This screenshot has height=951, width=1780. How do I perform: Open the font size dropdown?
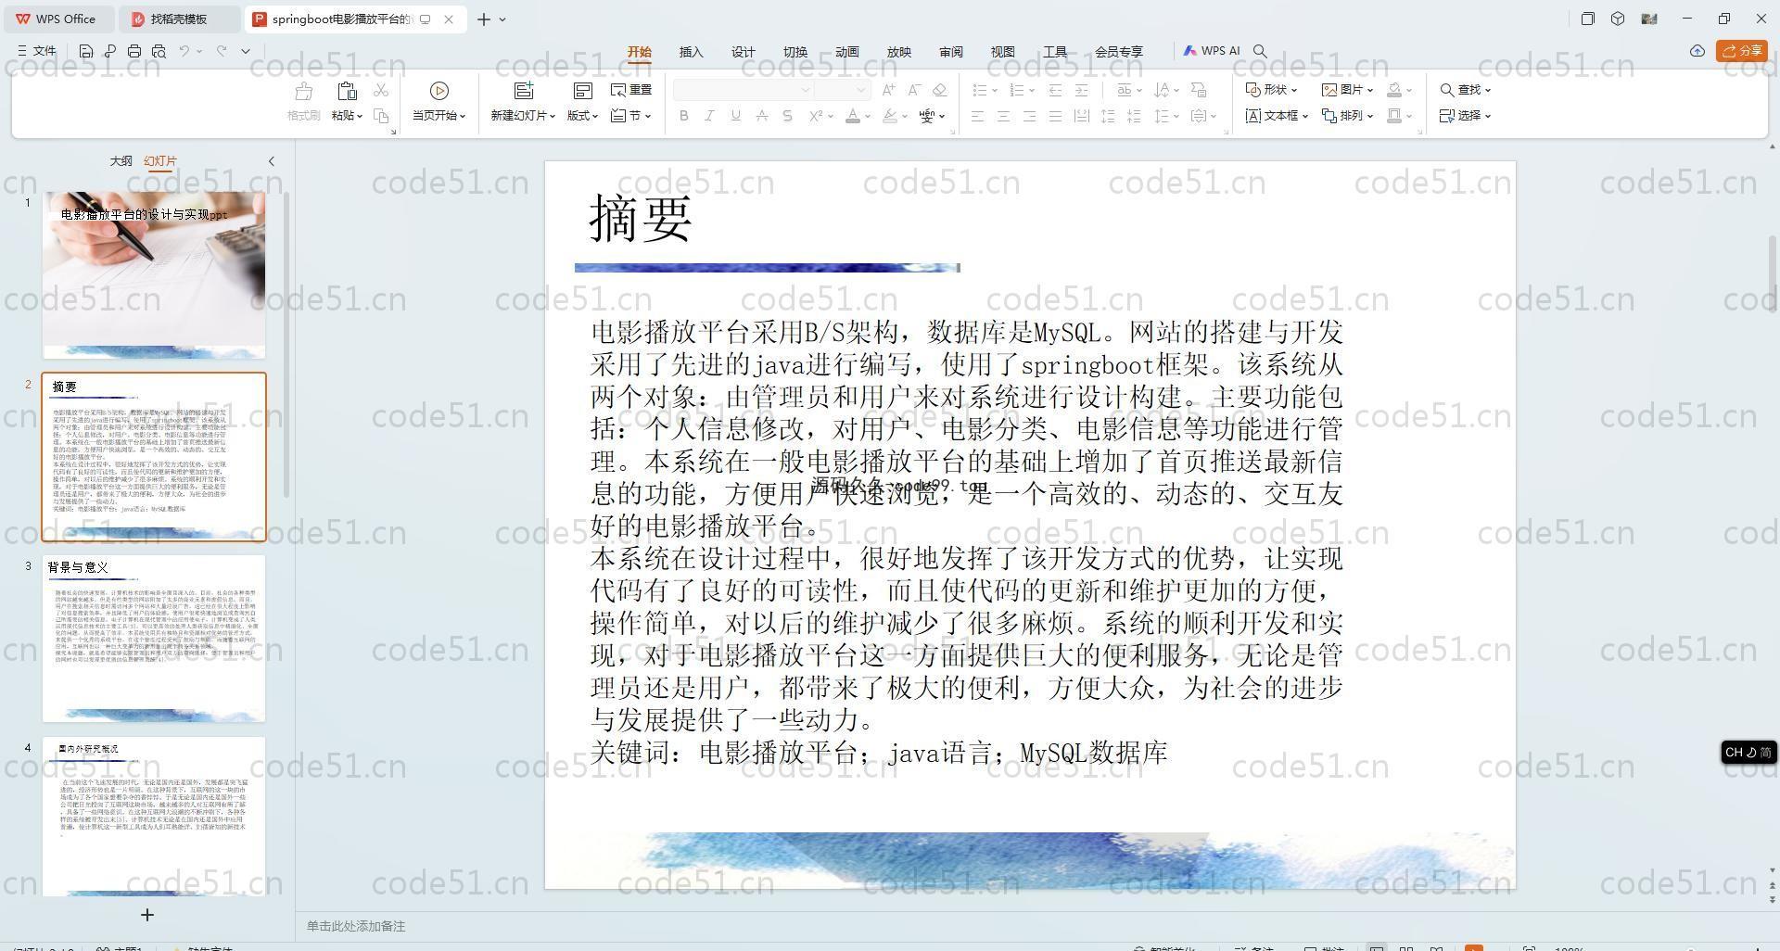coord(861,90)
